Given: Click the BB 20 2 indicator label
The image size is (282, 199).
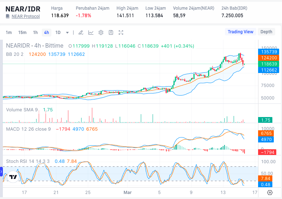Looking at the screenshot, I should pos(15,54).
